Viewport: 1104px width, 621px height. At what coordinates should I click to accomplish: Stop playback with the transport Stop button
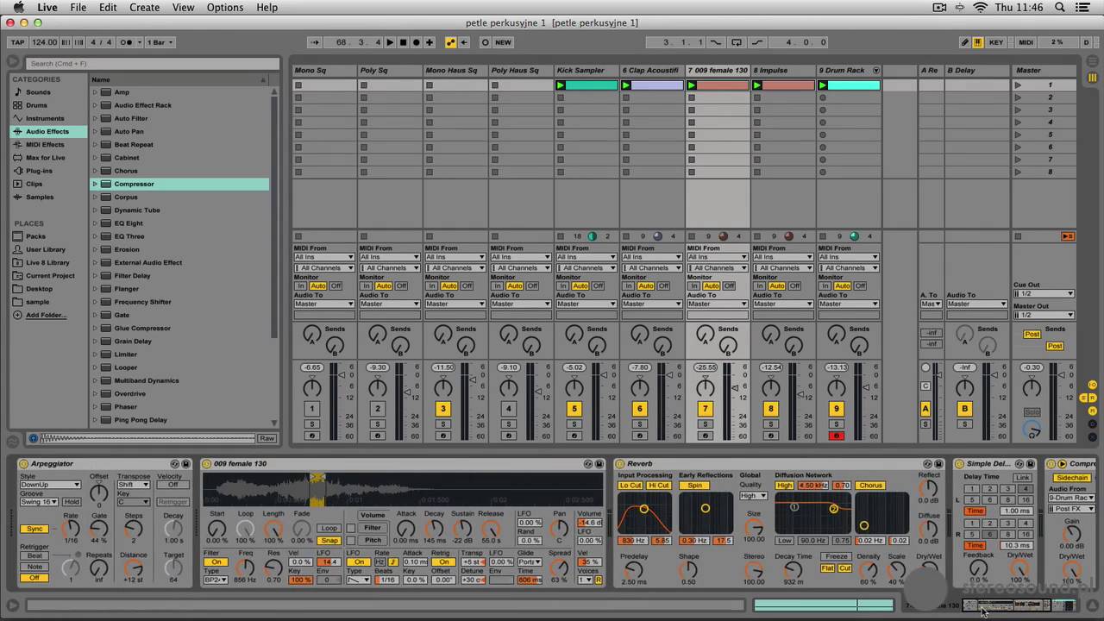[403, 42]
